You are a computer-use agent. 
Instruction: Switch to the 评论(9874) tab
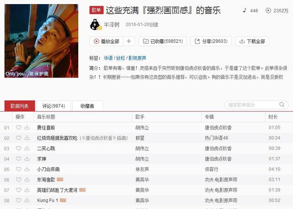[54, 106]
